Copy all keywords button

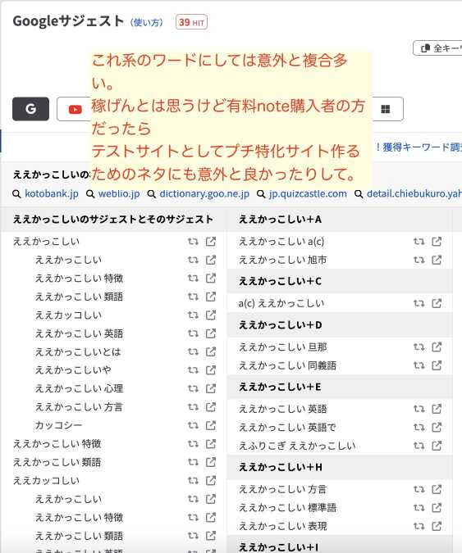(438, 48)
